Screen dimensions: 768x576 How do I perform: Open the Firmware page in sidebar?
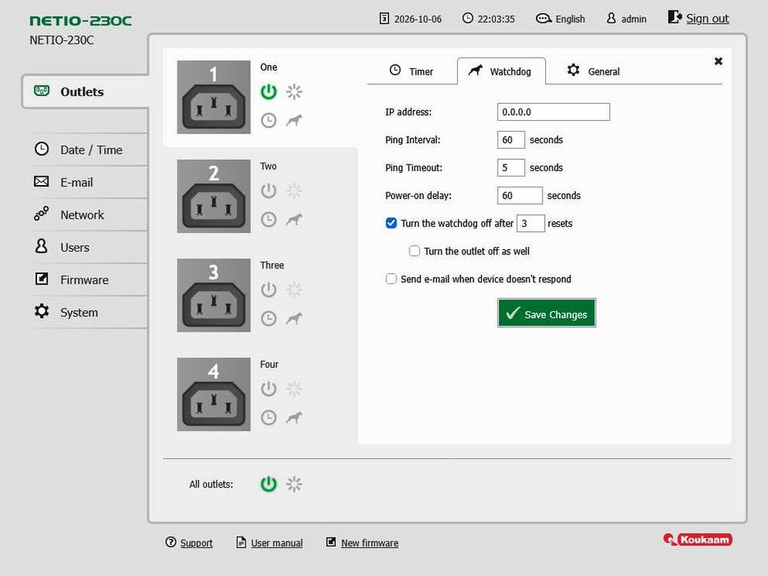tap(88, 280)
